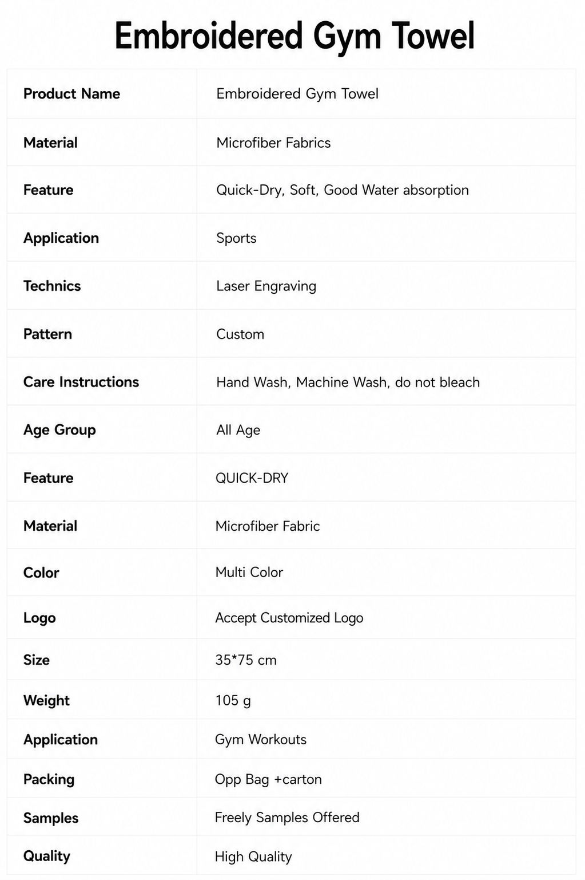
Task: Select the QUICK-DRY feature value
Action: point(252,478)
